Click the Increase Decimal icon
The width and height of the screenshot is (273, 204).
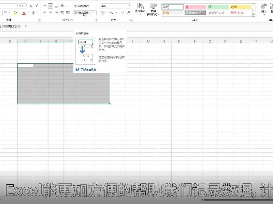tap(122, 12)
